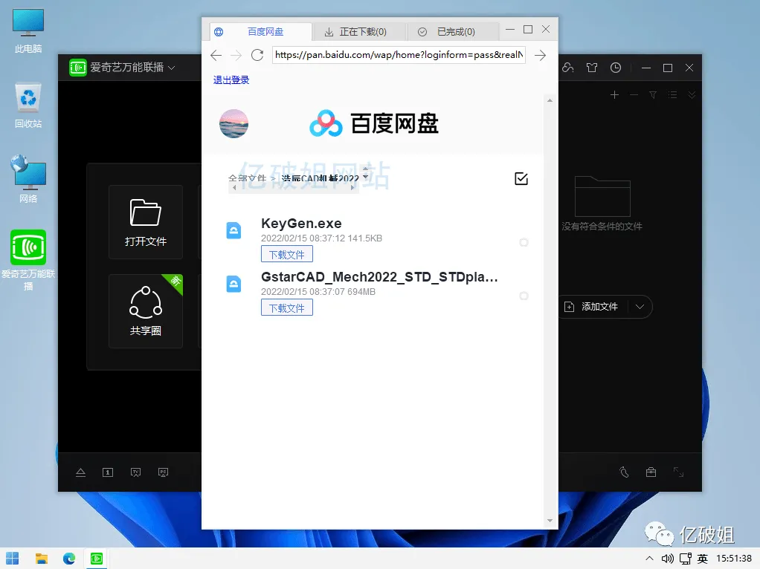
Task: Open the 网络 desktop icon
Action: (28, 179)
